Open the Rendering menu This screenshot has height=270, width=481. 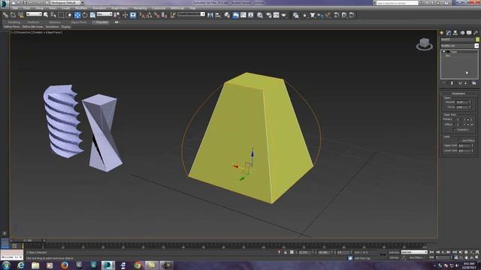click(140, 8)
